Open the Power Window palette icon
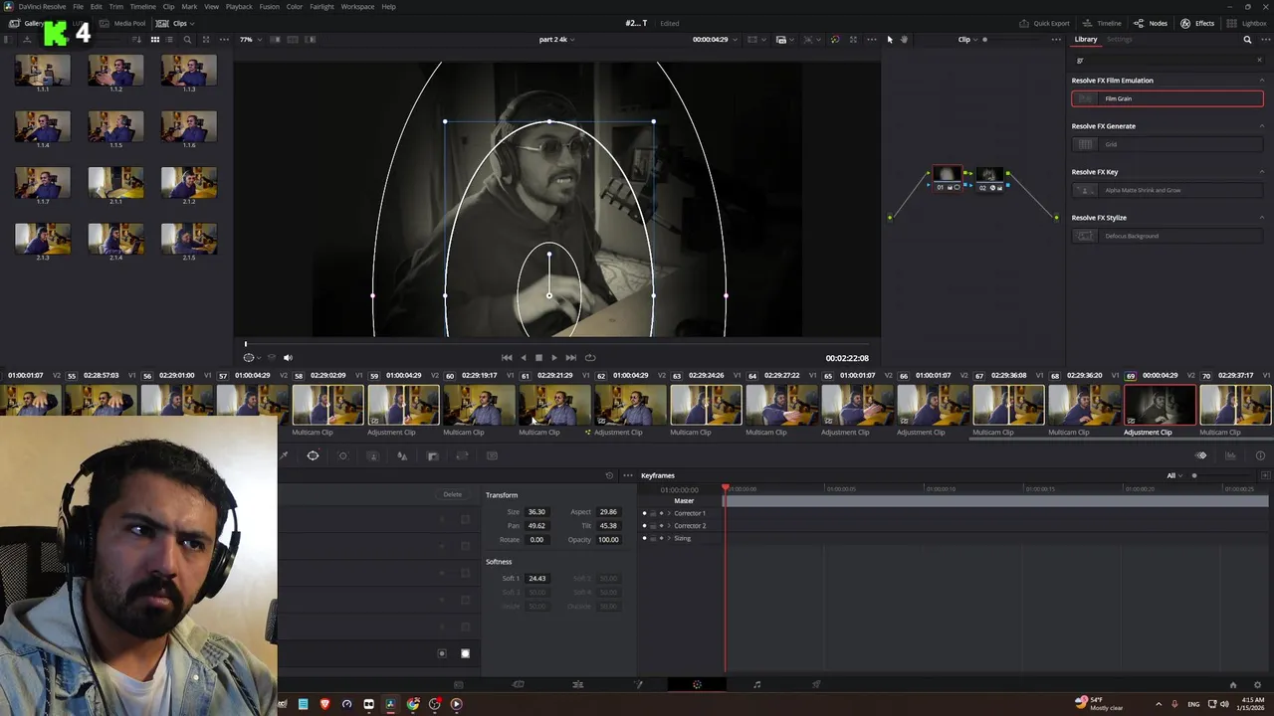1274x716 pixels. click(x=313, y=455)
